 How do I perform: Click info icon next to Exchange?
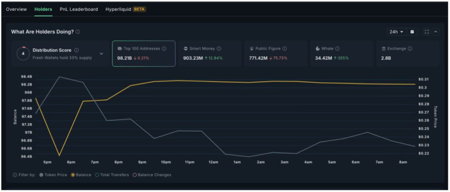[410, 49]
